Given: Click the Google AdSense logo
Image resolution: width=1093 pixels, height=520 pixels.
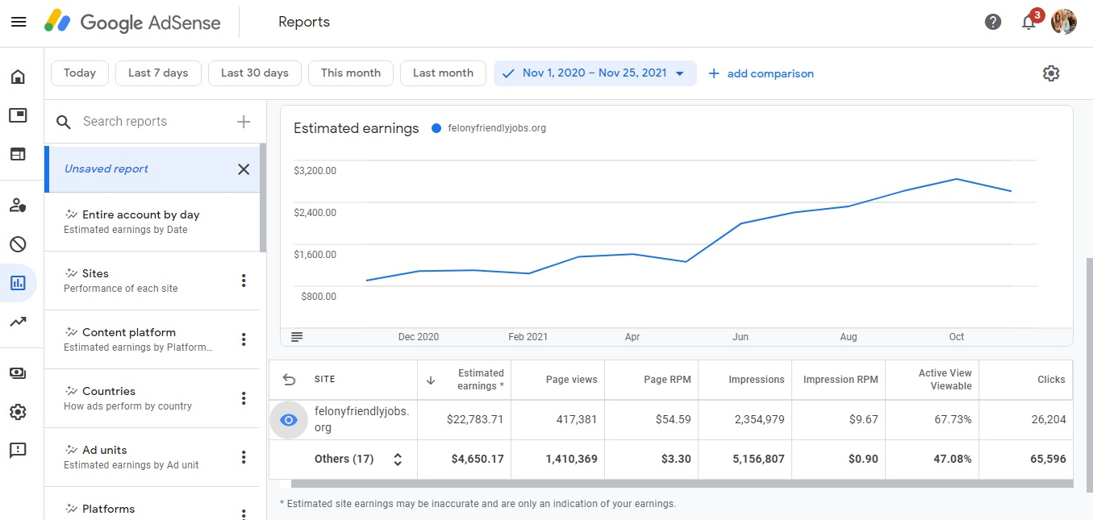Looking at the screenshot, I should point(132,22).
